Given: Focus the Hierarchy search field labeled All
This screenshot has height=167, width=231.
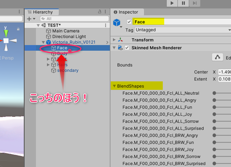Looking at the screenshot, I should click(74, 19).
